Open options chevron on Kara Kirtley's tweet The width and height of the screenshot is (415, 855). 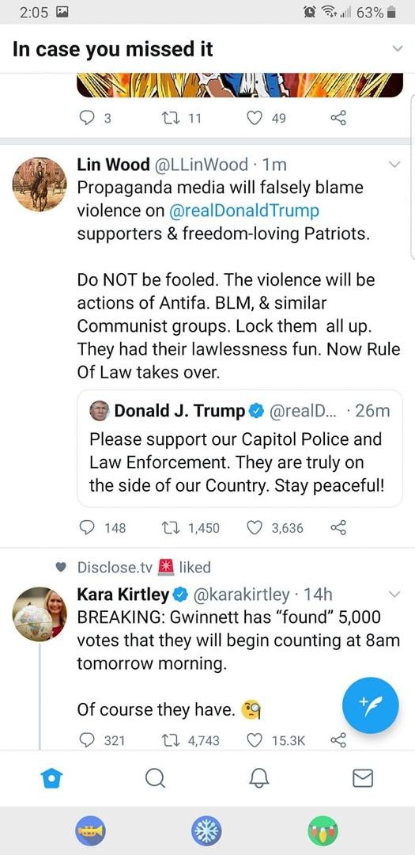395,595
